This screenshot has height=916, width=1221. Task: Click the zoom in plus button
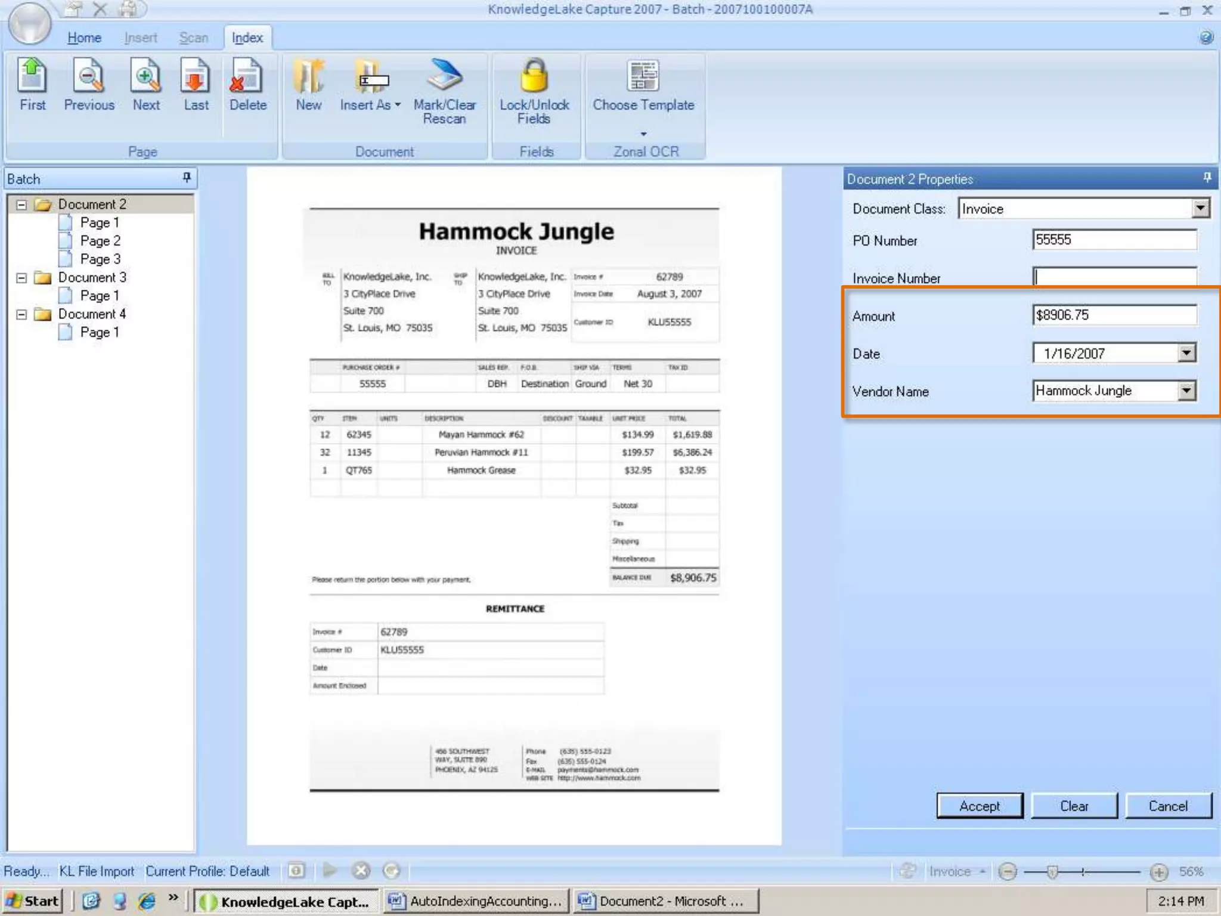coord(1158,872)
